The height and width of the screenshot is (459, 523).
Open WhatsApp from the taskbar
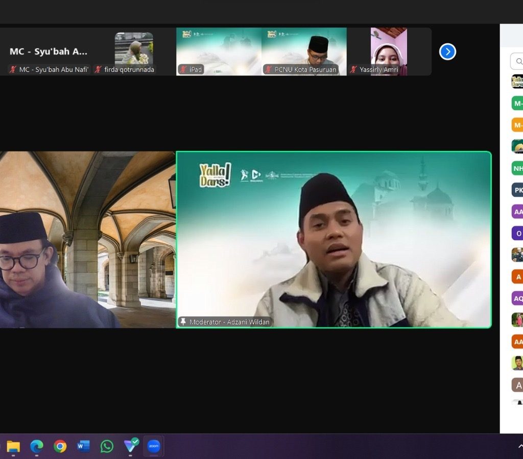(x=107, y=446)
